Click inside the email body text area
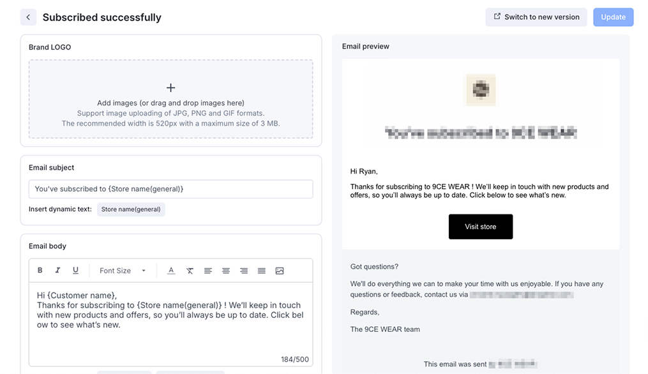648x374 pixels. [x=170, y=325]
